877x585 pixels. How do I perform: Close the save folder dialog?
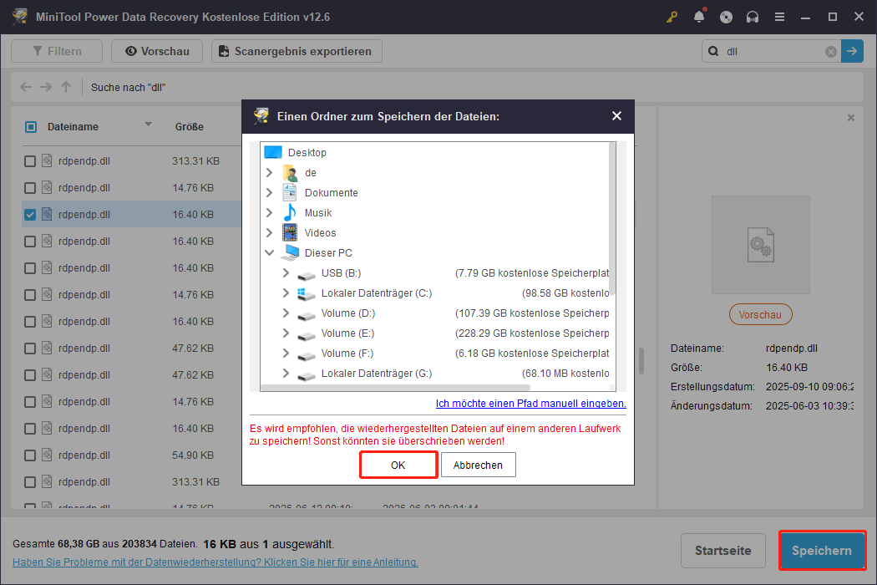pos(616,116)
